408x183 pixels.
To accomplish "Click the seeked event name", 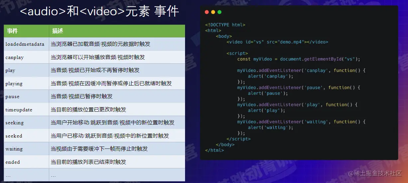I will (x=14, y=136).
